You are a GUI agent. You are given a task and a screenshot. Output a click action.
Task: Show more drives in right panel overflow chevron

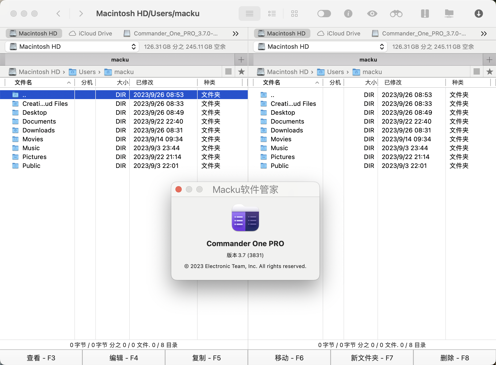pyautogui.click(x=484, y=34)
